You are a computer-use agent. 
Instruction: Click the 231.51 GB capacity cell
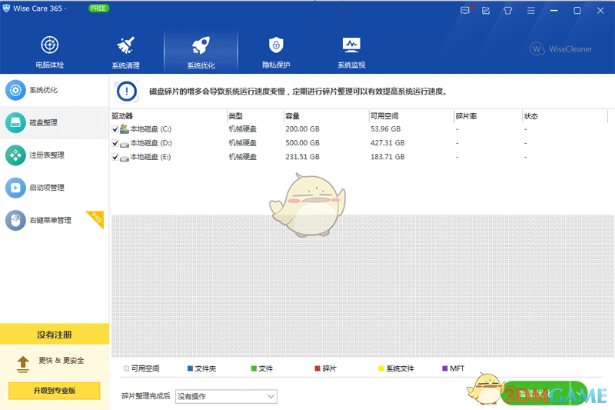coord(302,157)
